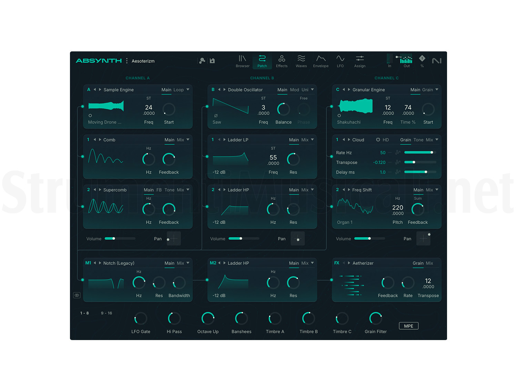Open the Mod tab in Double Oscillator
Screen dimensions: 517x388
click(x=294, y=90)
